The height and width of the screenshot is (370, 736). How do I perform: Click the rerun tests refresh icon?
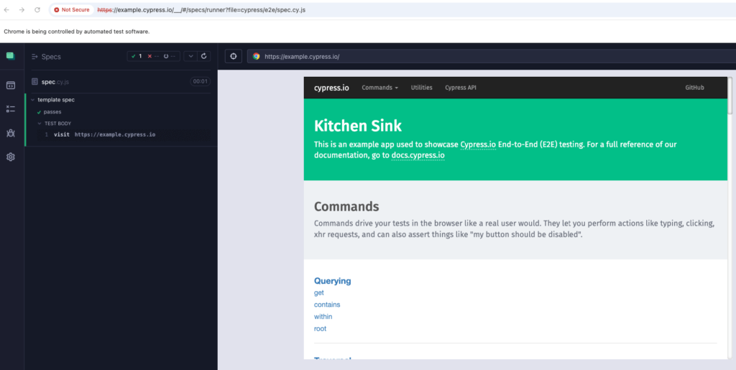(x=203, y=56)
